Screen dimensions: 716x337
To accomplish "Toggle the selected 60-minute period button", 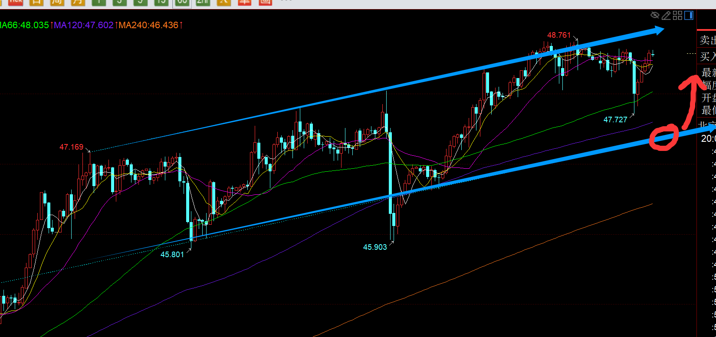I will pyautogui.click(x=182, y=2).
